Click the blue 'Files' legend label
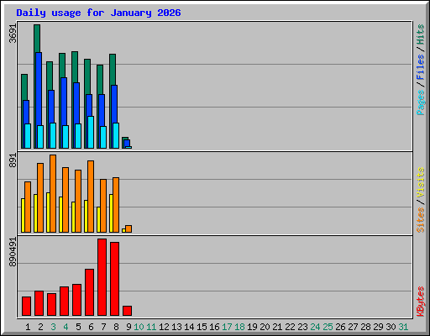 (x=421, y=67)
